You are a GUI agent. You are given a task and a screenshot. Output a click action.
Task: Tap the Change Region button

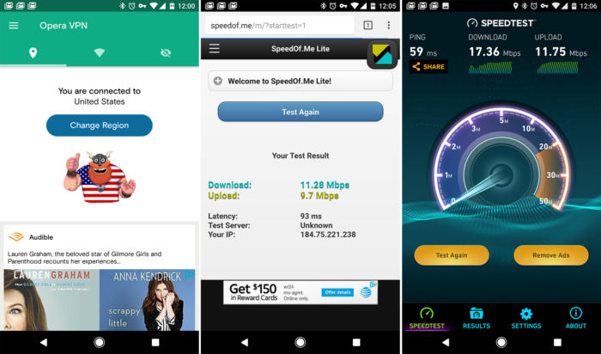pyautogui.click(x=100, y=125)
